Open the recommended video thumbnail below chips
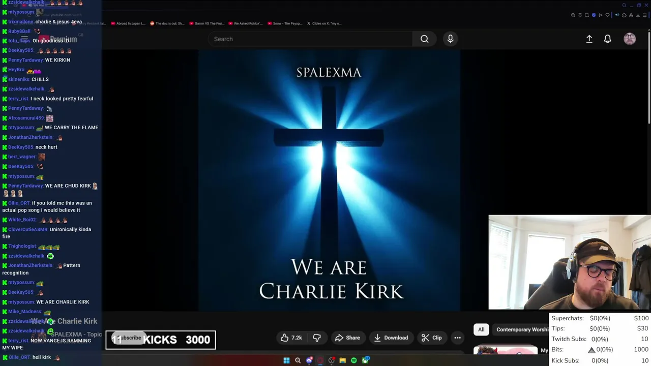 click(x=506, y=350)
